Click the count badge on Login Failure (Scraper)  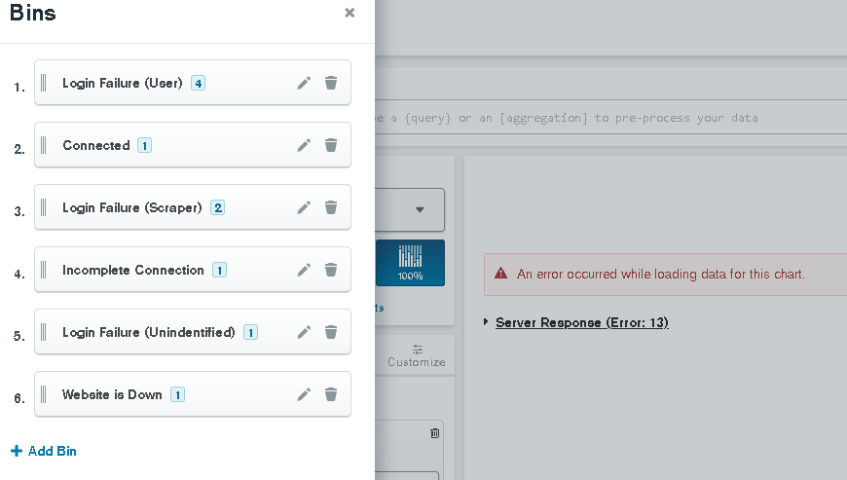point(217,208)
